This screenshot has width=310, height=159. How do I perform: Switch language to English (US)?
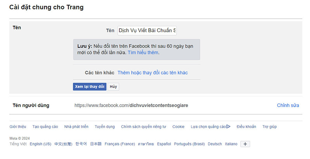tap(40, 144)
